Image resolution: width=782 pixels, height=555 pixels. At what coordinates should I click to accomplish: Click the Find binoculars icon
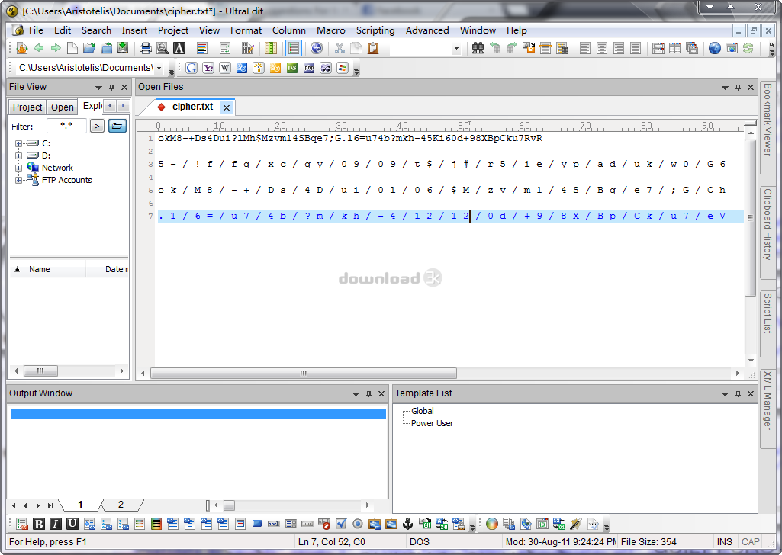pyautogui.click(x=478, y=48)
